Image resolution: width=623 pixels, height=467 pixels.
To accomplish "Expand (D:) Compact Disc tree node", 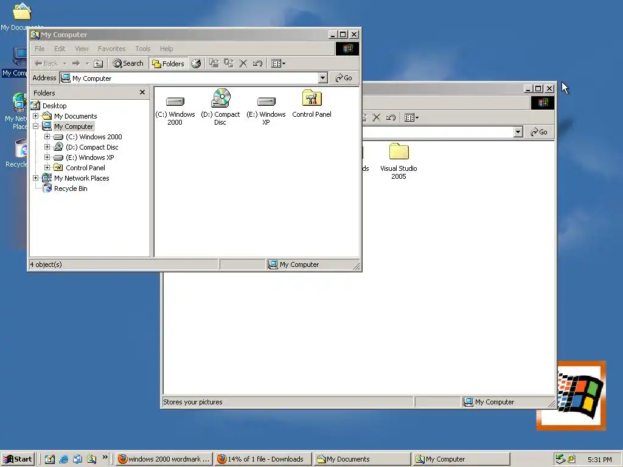I will pos(47,147).
